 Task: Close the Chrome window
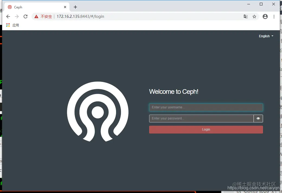coord(274,4)
